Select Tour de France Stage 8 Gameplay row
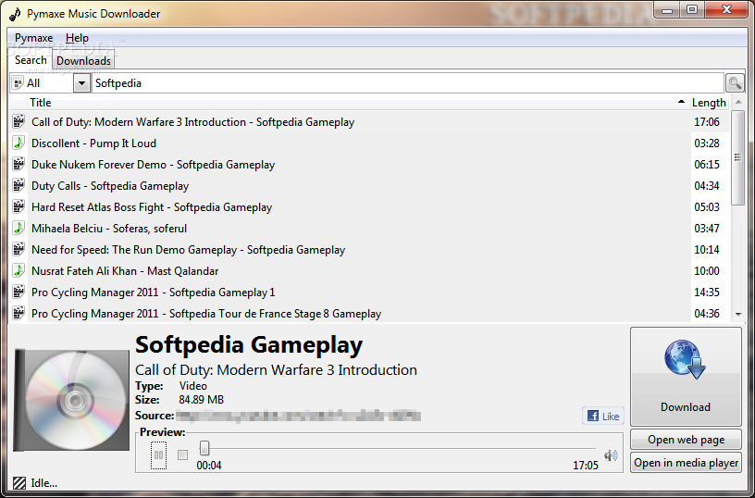Screen dimensions: 755x498 pos(369,314)
